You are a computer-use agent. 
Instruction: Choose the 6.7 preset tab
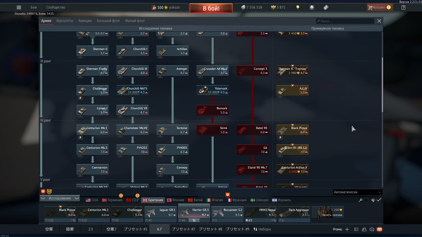pyautogui.click(x=159, y=229)
